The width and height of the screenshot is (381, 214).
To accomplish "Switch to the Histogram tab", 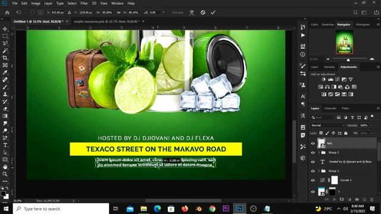I will pos(363,24).
